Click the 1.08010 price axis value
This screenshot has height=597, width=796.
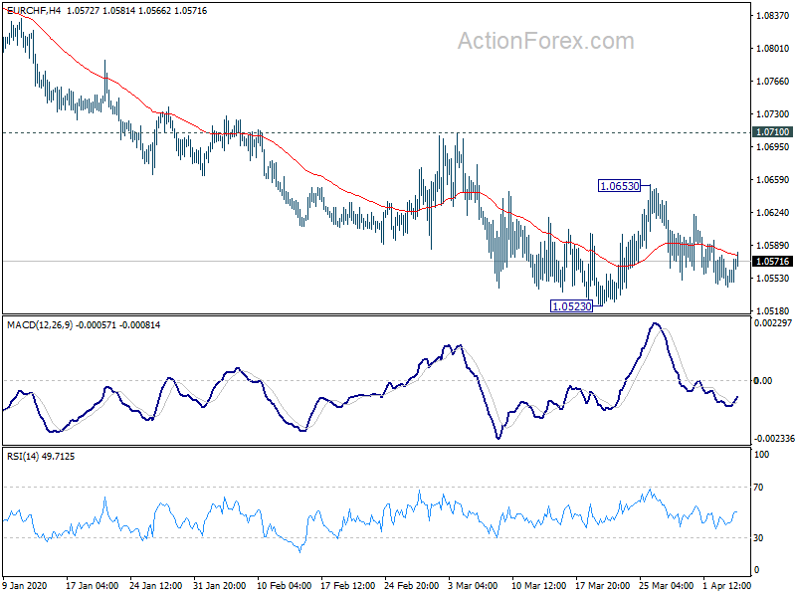click(773, 49)
